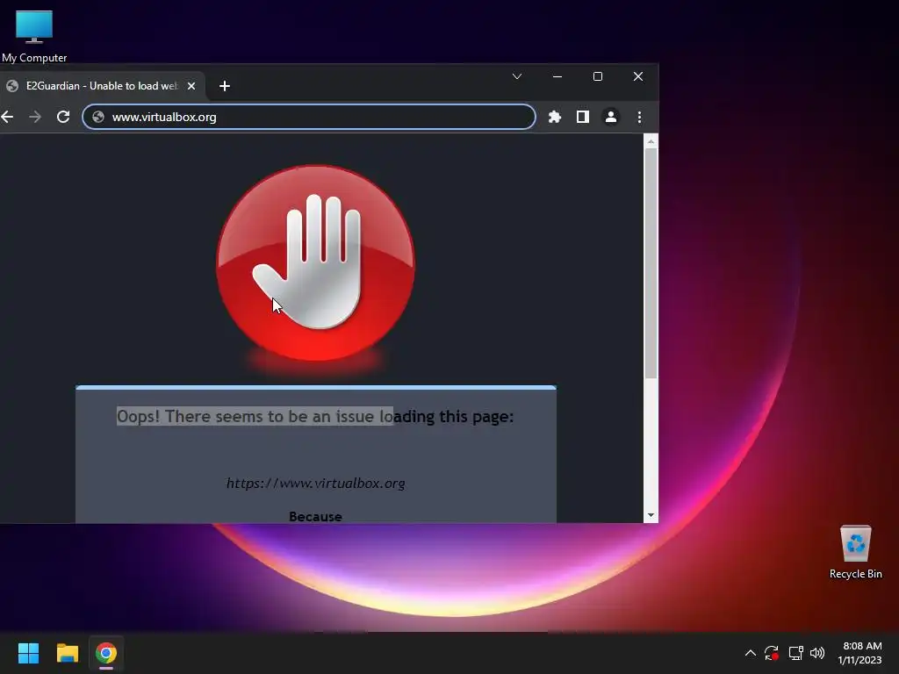Viewport: 899px width, 674px height.
Task: Click the https://www.virtualbox.org blocked URL text
Action: [315, 484]
